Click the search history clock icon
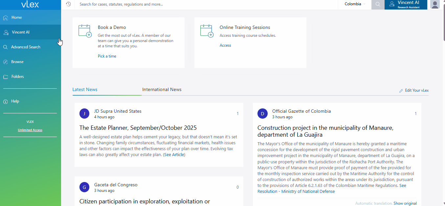The image size is (445, 206). pos(68,4)
